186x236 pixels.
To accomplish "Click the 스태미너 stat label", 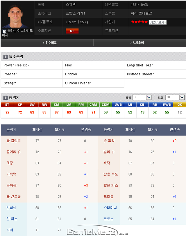I will [110, 208].
